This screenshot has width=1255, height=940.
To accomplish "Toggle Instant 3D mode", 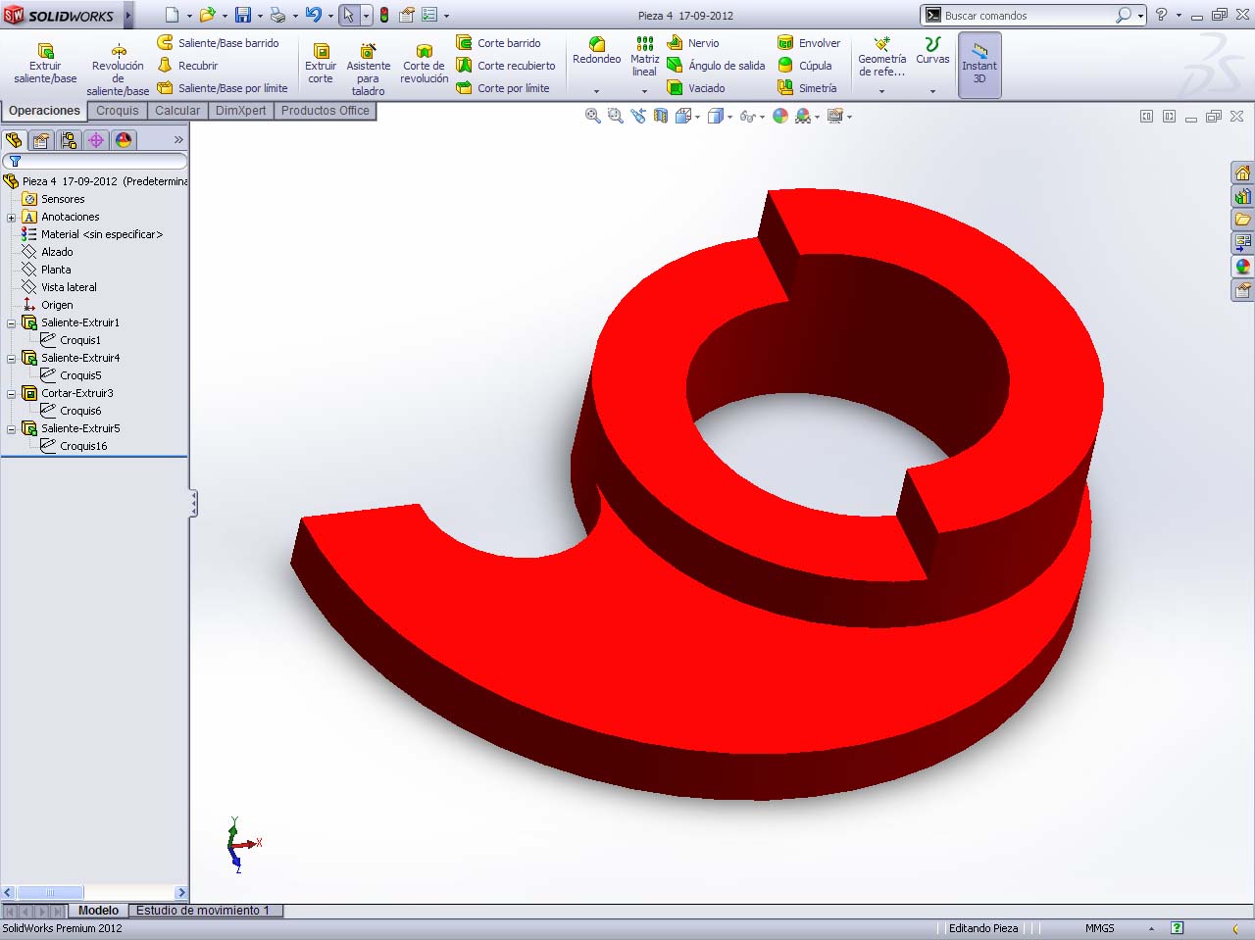I will pos(979,65).
